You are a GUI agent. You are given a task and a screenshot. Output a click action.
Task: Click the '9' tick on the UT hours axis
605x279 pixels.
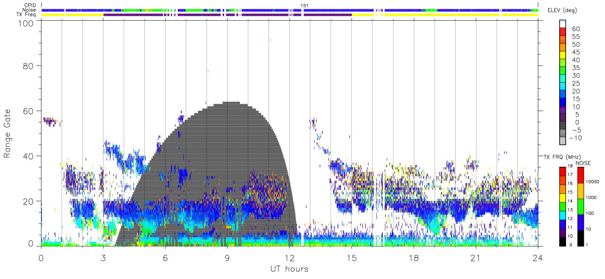[x=227, y=257]
